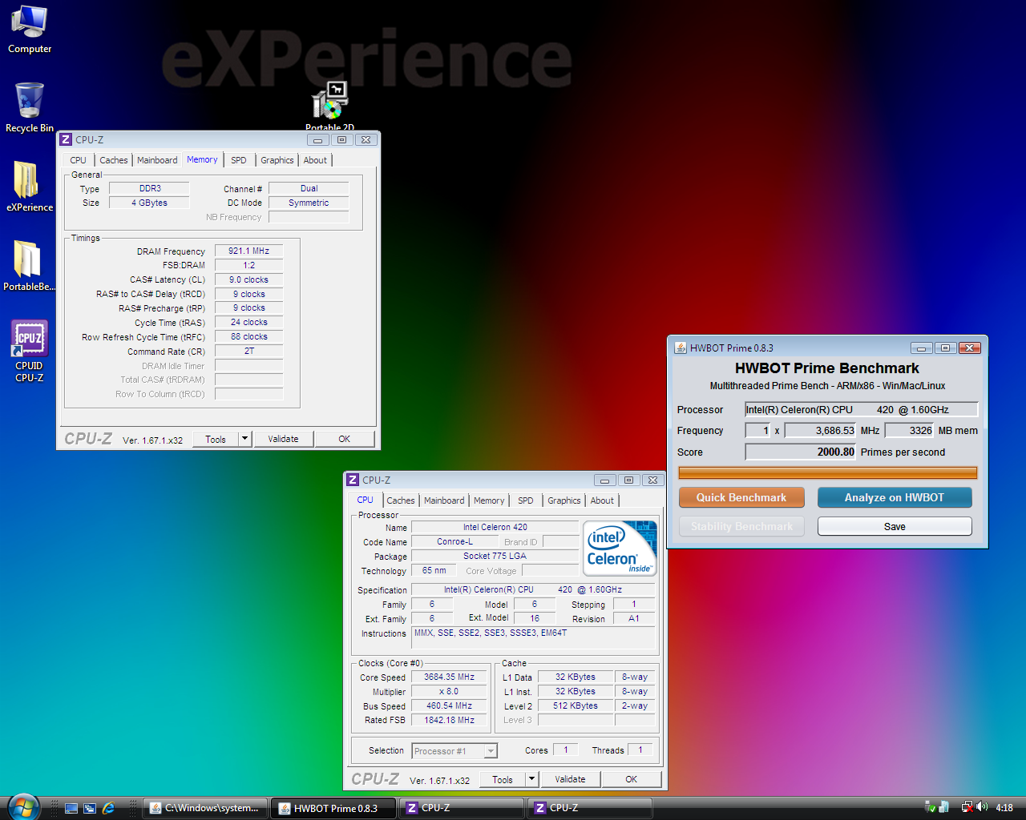Open Mainboard tab in Memory window

coord(157,160)
